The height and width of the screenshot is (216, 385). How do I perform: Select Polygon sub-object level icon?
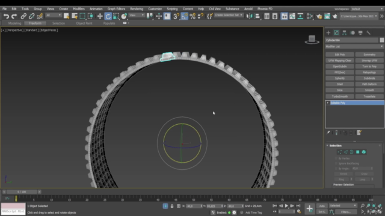pyautogui.click(x=357, y=152)
